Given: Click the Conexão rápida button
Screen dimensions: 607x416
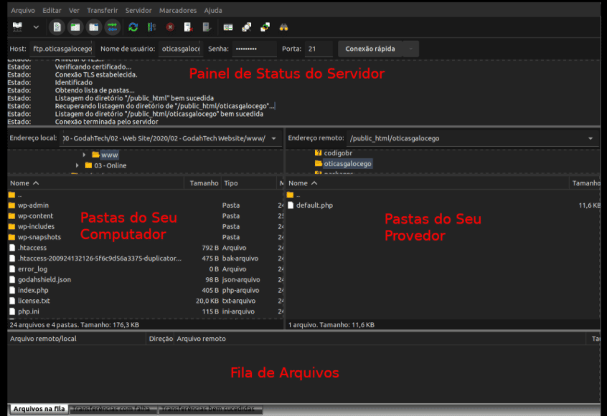Looking at the screenshot, I should 370,49.
